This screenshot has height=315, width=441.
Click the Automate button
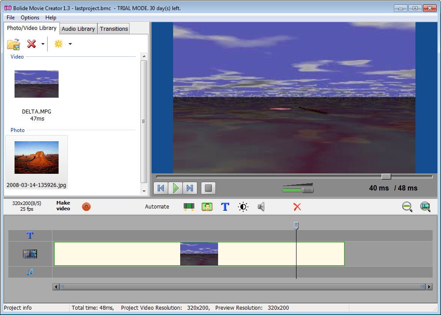157,207
